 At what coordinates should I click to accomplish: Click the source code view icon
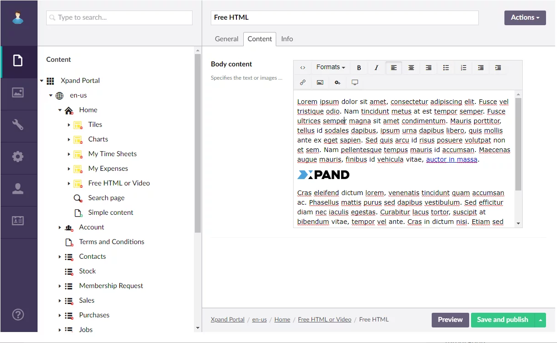pos(303,68)
